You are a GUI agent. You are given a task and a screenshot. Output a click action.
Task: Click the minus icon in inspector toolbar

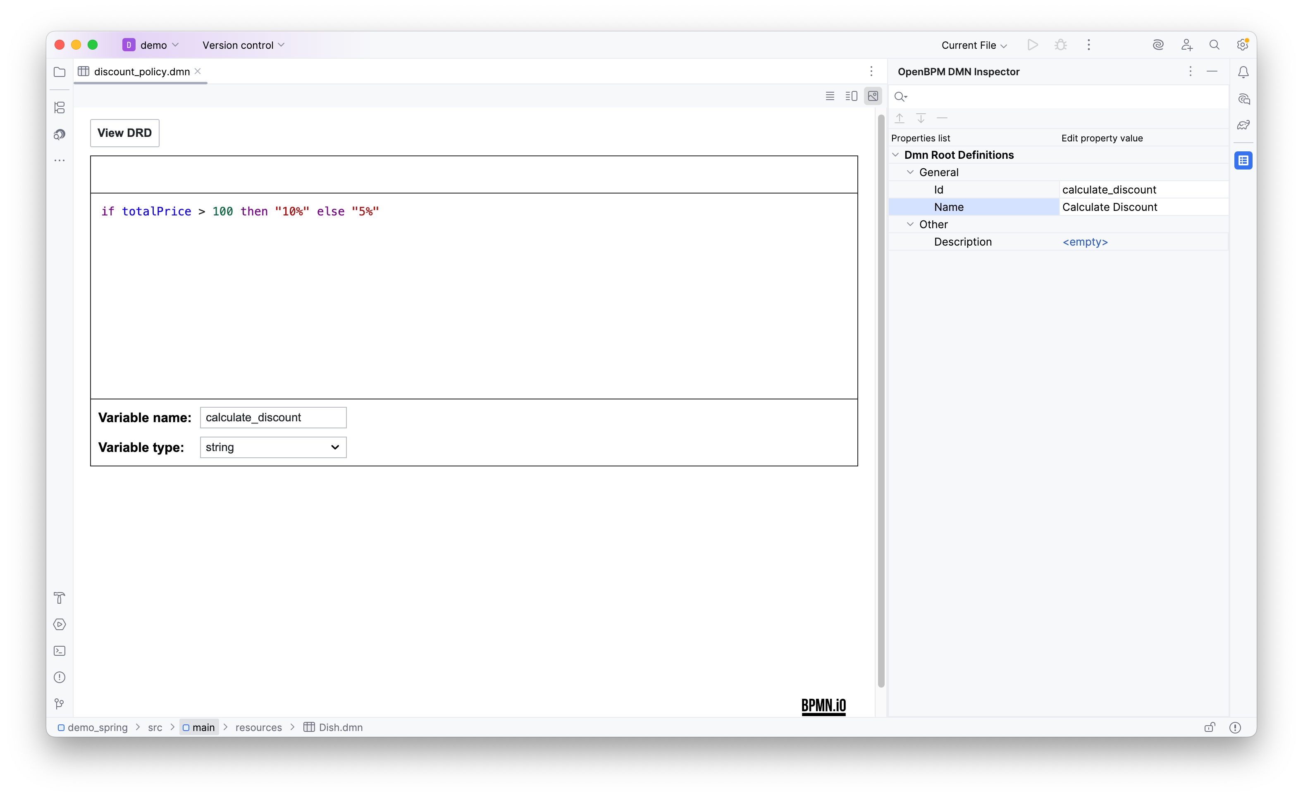(942, 118)
